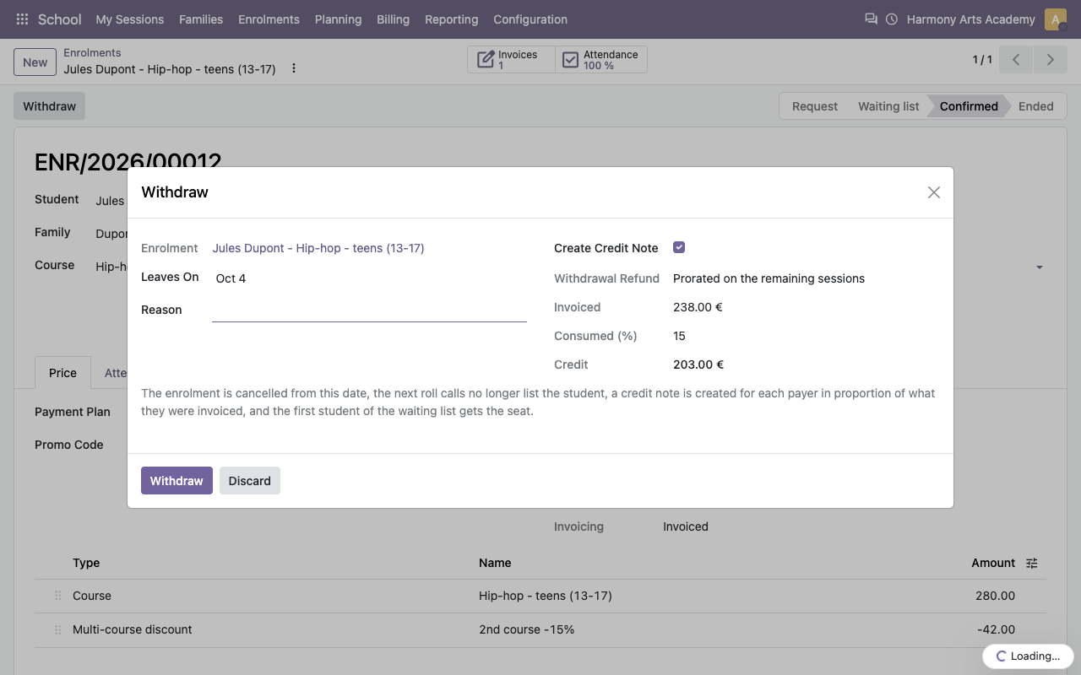Open the conversations chat icon
1081x675 pixels.
tap(871, 19)
